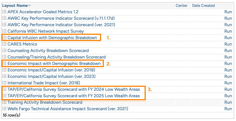
Task: Click list icon beside CARES Metrics row
Action: point(4,44)
